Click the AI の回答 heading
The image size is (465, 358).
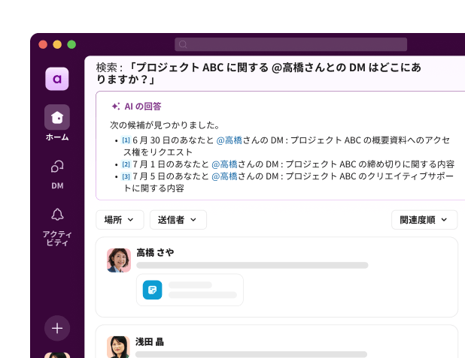click(x=143, y=107)
